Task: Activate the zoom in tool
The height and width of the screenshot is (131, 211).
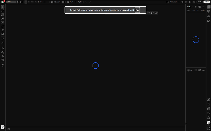Action: tap(2, 43)
